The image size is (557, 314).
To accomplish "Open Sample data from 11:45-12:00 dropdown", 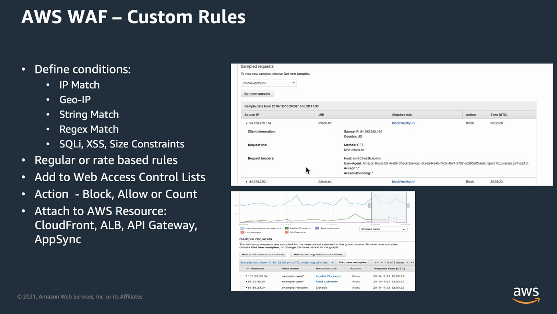I will (x=287, y=262).
